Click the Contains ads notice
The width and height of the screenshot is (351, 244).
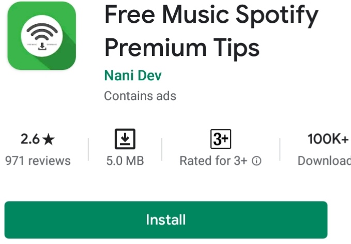pyautogui.click(x=140, y=96)
